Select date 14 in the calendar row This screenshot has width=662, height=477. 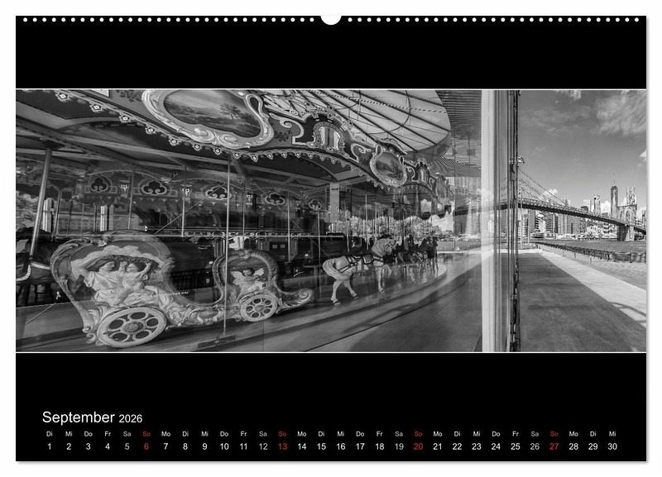coord(302,446)
